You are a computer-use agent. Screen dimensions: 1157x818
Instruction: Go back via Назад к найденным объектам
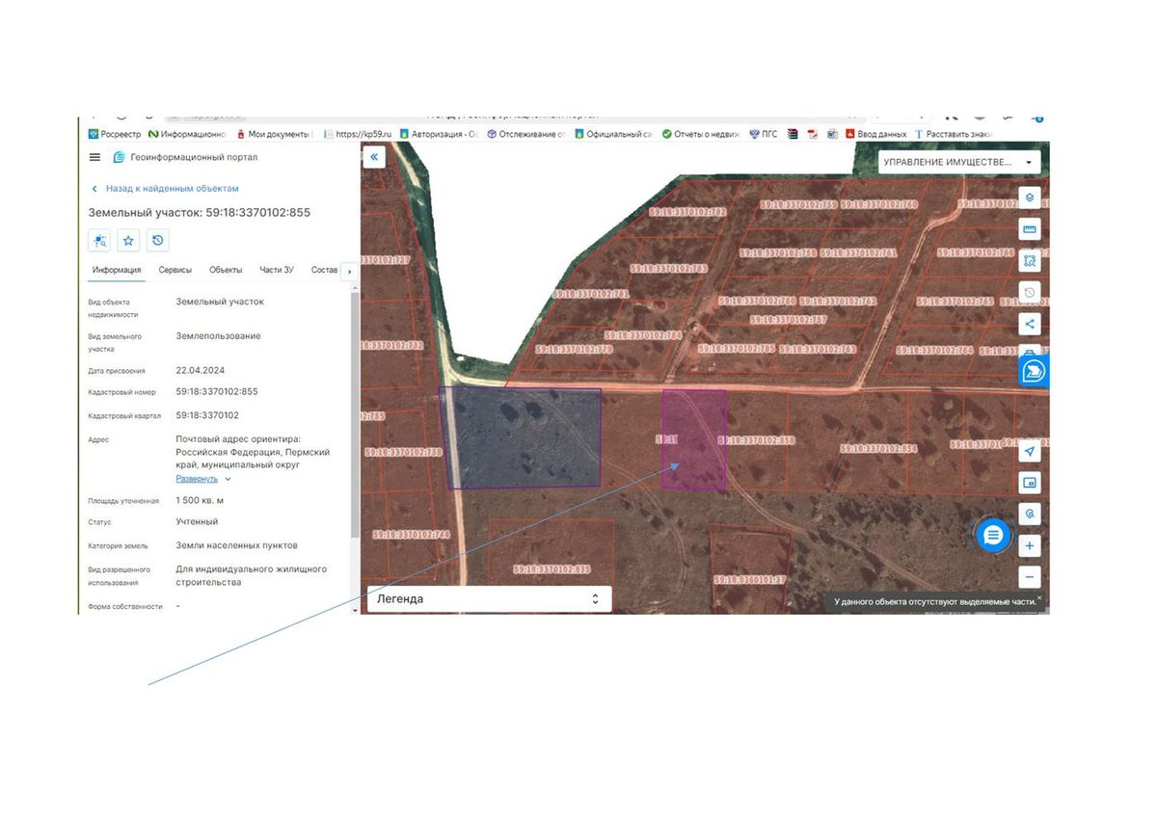coord(165,189)
